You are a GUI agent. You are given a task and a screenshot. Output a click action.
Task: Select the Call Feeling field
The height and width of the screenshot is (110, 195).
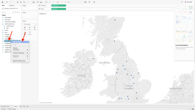pos(8,18)
